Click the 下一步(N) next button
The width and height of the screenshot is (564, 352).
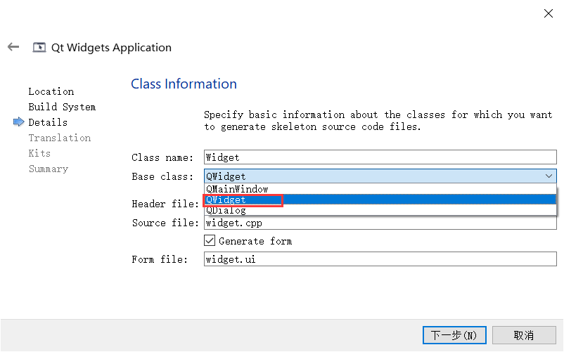pos(454,335)
